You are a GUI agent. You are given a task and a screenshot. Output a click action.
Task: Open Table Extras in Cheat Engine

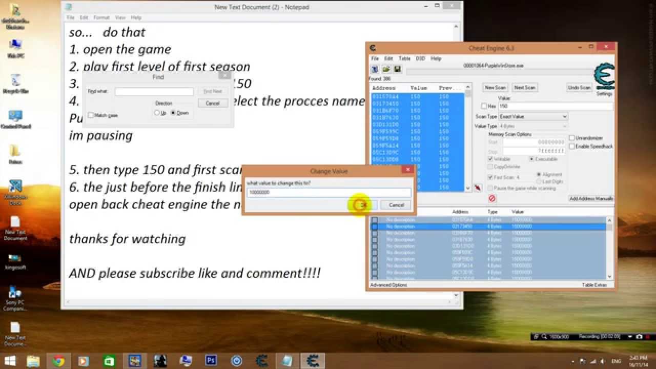pyautogui.click(x=594, y=285)
